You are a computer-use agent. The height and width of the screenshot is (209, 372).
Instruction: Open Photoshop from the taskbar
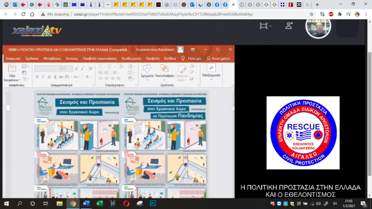pyautogui.click(x=153, y=203)
